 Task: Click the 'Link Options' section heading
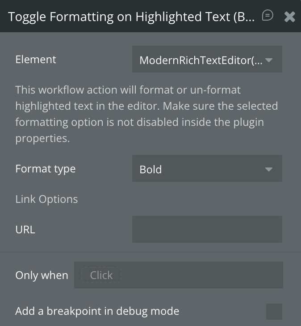point(46,199)
